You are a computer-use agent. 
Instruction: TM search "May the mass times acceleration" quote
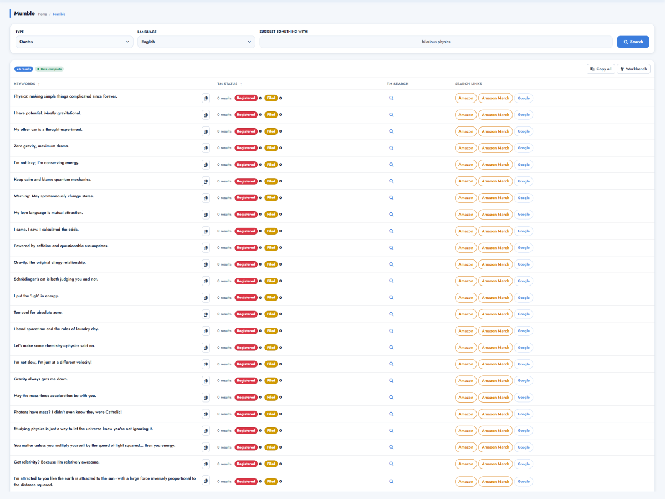click(x=391, y=398)
